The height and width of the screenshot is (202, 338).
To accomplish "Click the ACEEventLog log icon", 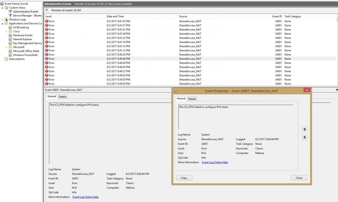I will pos(10,27).
